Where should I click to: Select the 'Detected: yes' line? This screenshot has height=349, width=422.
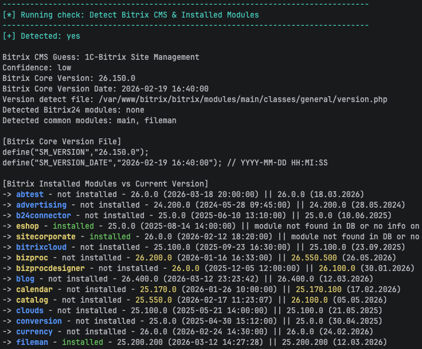(x=41, y=36)
